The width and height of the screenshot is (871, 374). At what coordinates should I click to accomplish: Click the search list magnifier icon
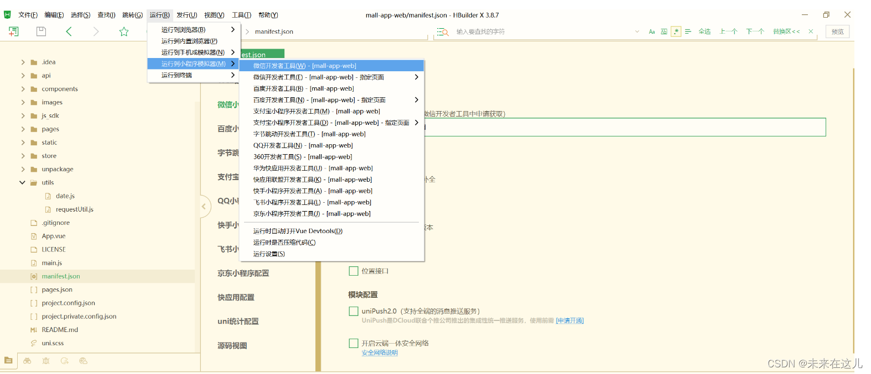point(443,32)
